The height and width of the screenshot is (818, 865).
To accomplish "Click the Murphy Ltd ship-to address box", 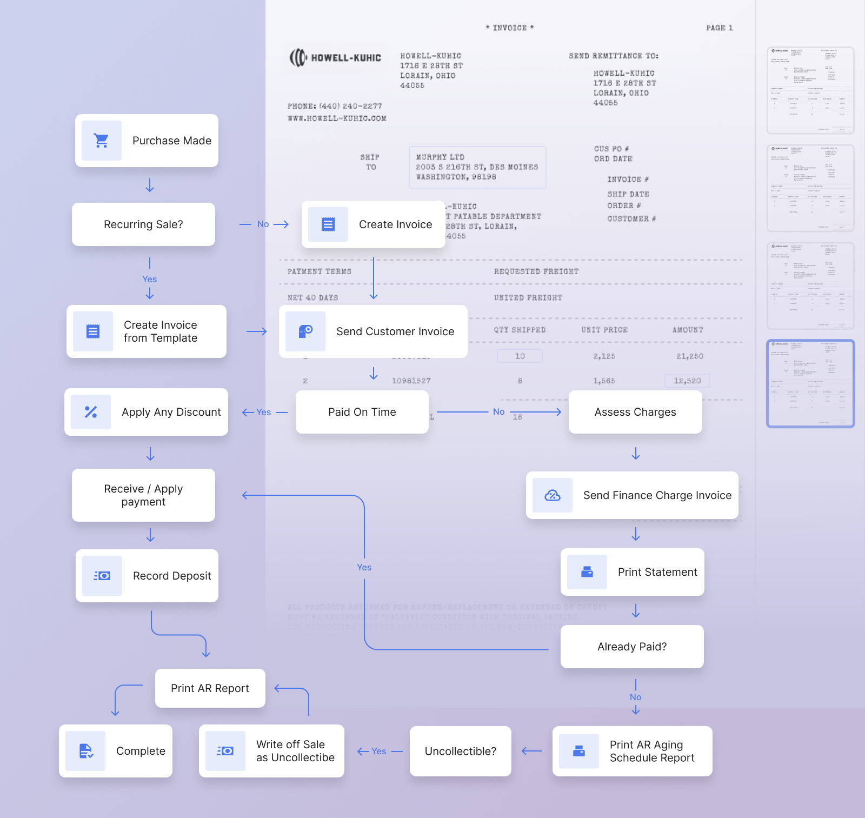I will coord(477,167).
